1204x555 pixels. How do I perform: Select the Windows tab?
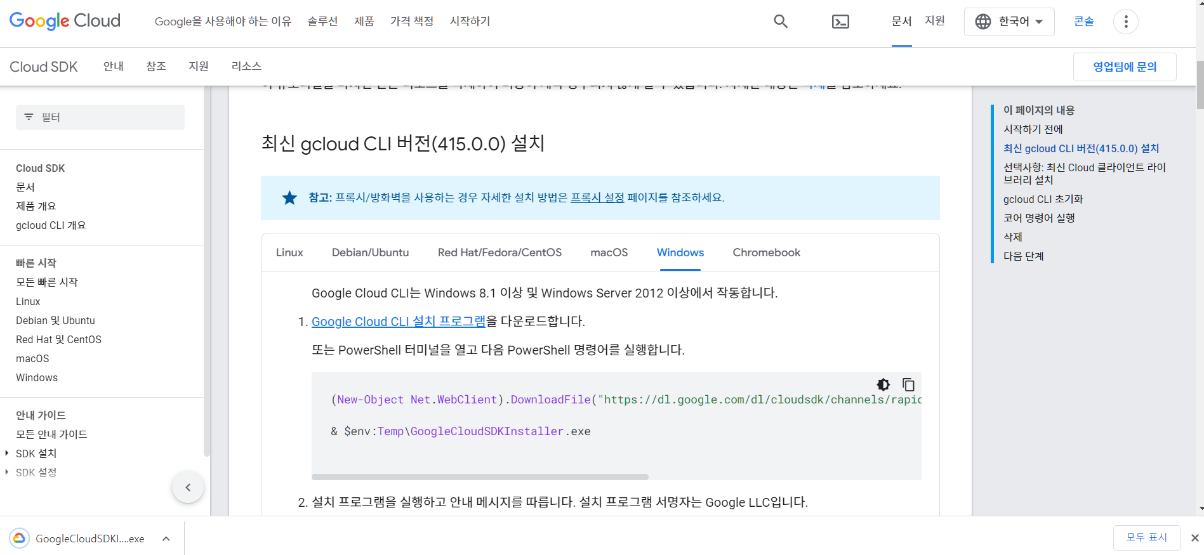[680, 252]
